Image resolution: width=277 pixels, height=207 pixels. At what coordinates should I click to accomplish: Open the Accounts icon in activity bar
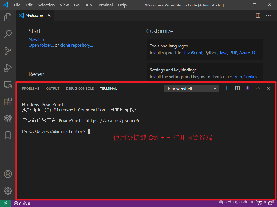[x=8, y=174]
